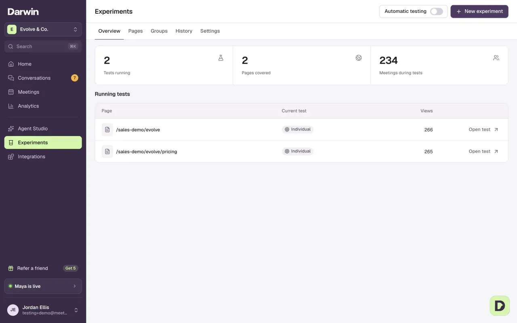Image resolution: width=517 pixels, height=323 pixels.
Task: Open Agent Studio in the sidebar
Action: click(43, 128)
